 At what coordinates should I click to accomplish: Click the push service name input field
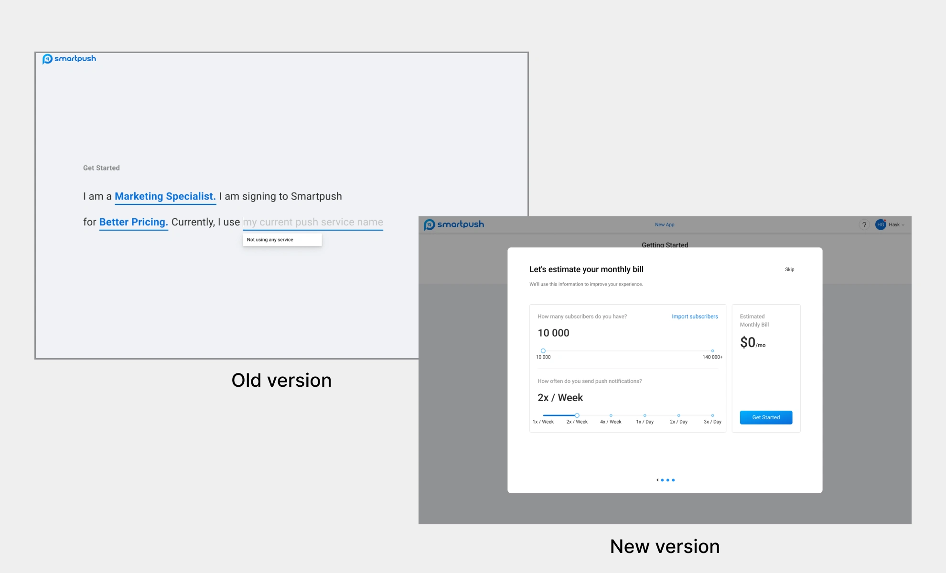point(312,222)
